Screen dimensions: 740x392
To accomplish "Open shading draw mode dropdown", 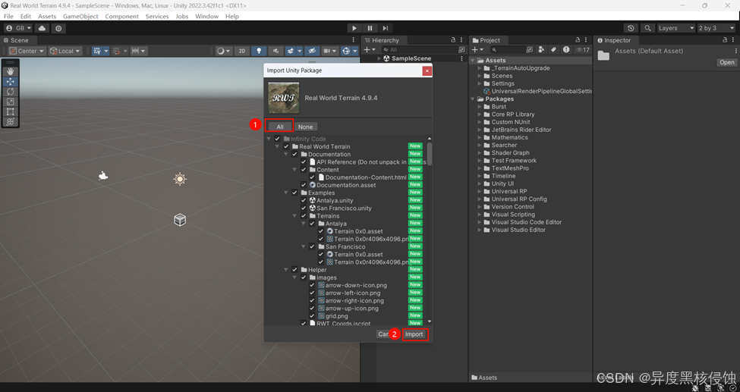I will click(224, 51).
